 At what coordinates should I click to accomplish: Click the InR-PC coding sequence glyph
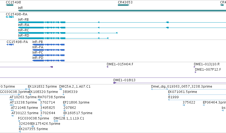pos(48,55)
